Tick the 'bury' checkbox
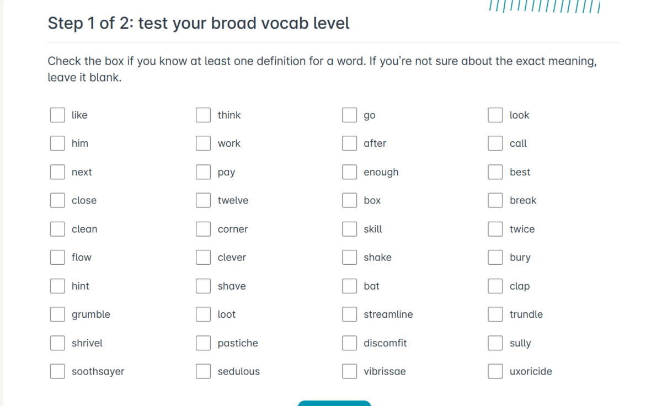The height and width of the screenshot is (406, 662). click(x=495, y=257)
